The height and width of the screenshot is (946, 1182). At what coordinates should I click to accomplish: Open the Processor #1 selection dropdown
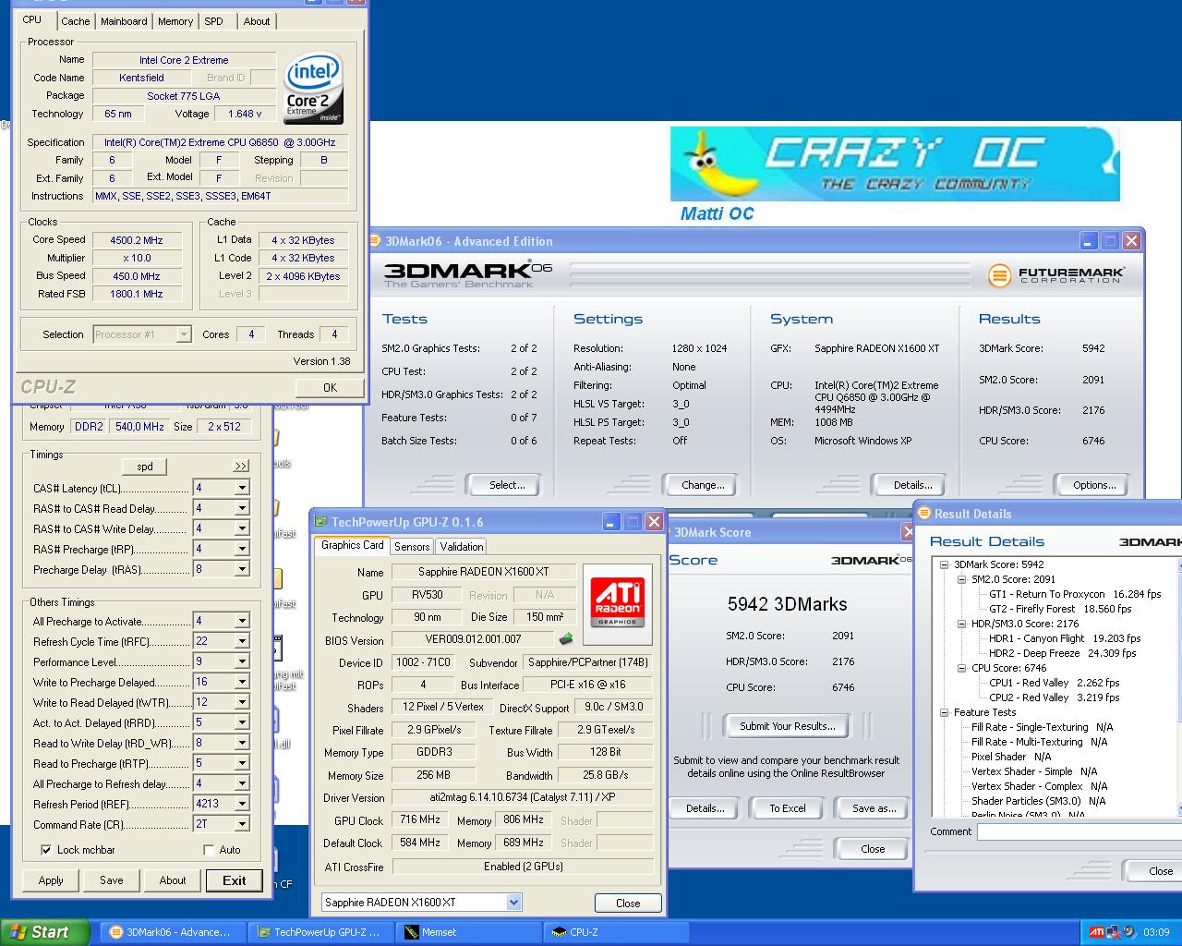pos(184,334)
